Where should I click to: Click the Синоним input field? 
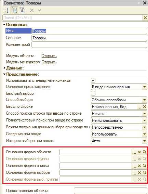point(89,38)
